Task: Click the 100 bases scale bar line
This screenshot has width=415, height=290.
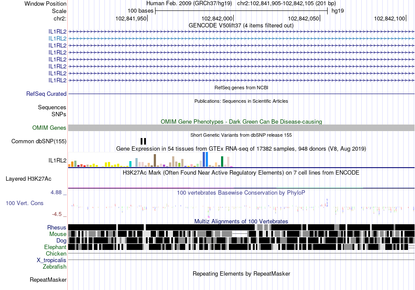Action: click(242, 11)
